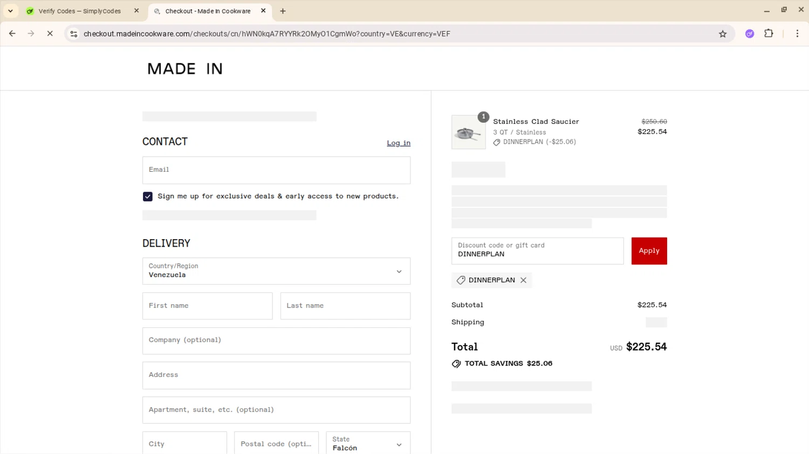The height and width of the screenshot is (454, 809).
Task: Close the Verify Codes SimplyCodes tab
Action: click(x=136, y=11)
